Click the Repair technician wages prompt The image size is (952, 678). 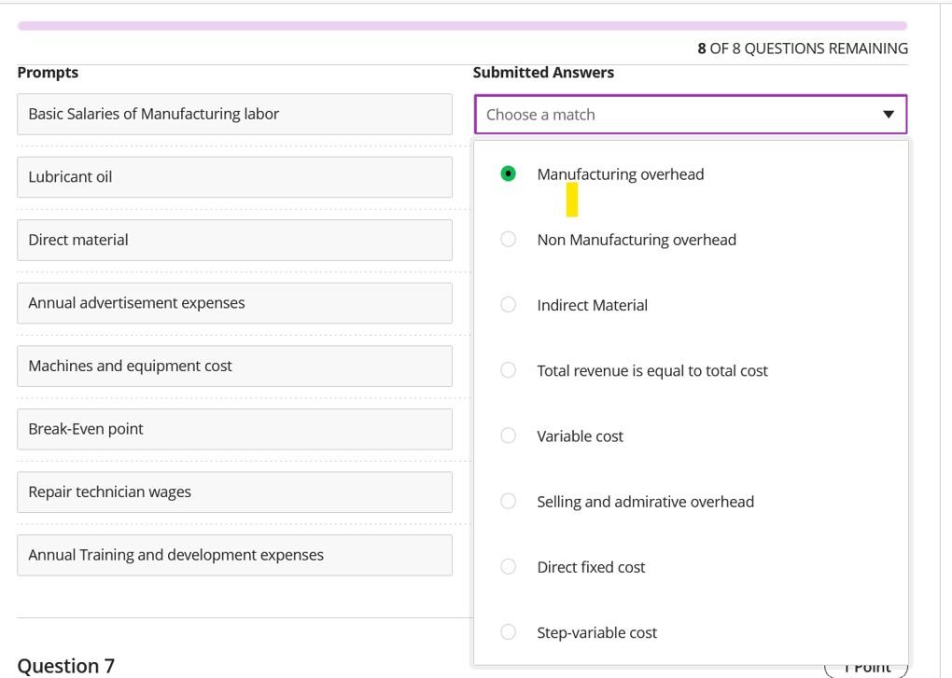tap(234, 491)
